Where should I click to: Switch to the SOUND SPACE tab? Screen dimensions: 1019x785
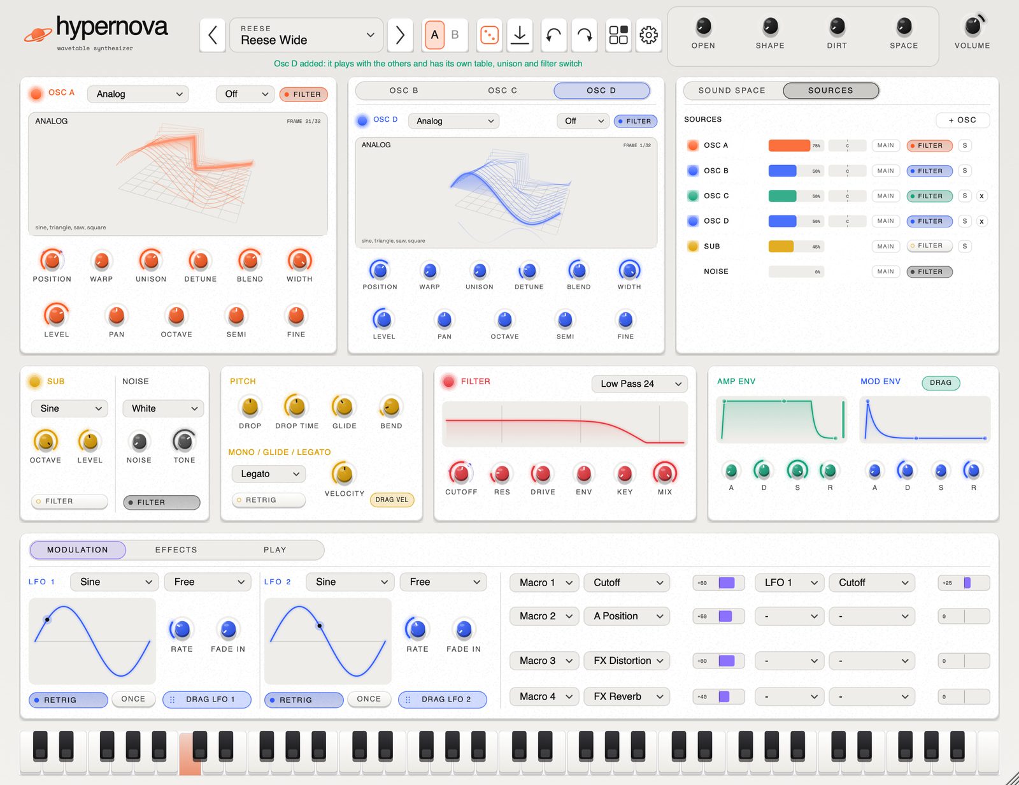732,90
